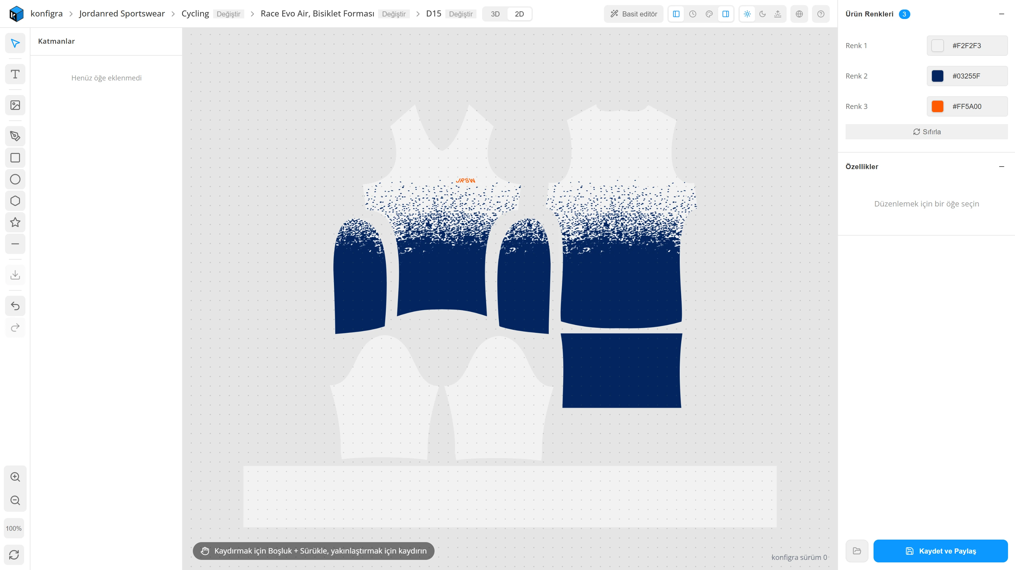The image size is (1015, 570).
Task: Select the Hexagon polygon tool
Action: click(x=15, y=201)
